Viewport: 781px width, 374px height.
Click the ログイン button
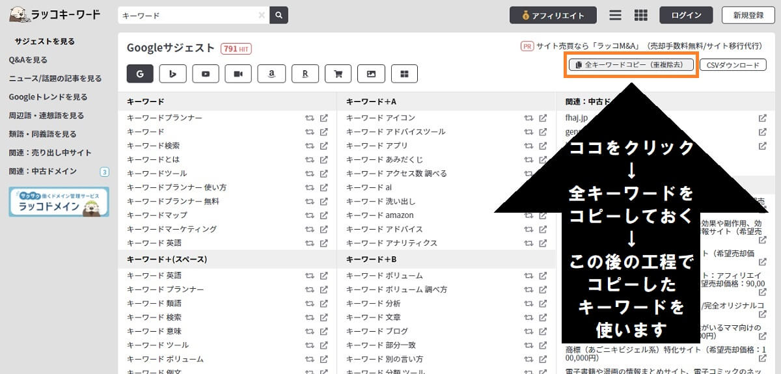click(686, 15)
